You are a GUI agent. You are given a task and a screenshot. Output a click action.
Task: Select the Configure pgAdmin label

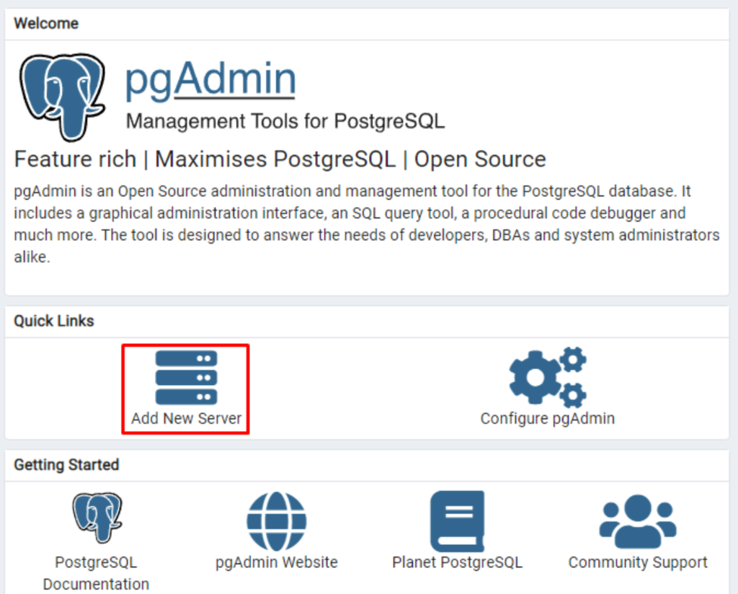point(547,419)
